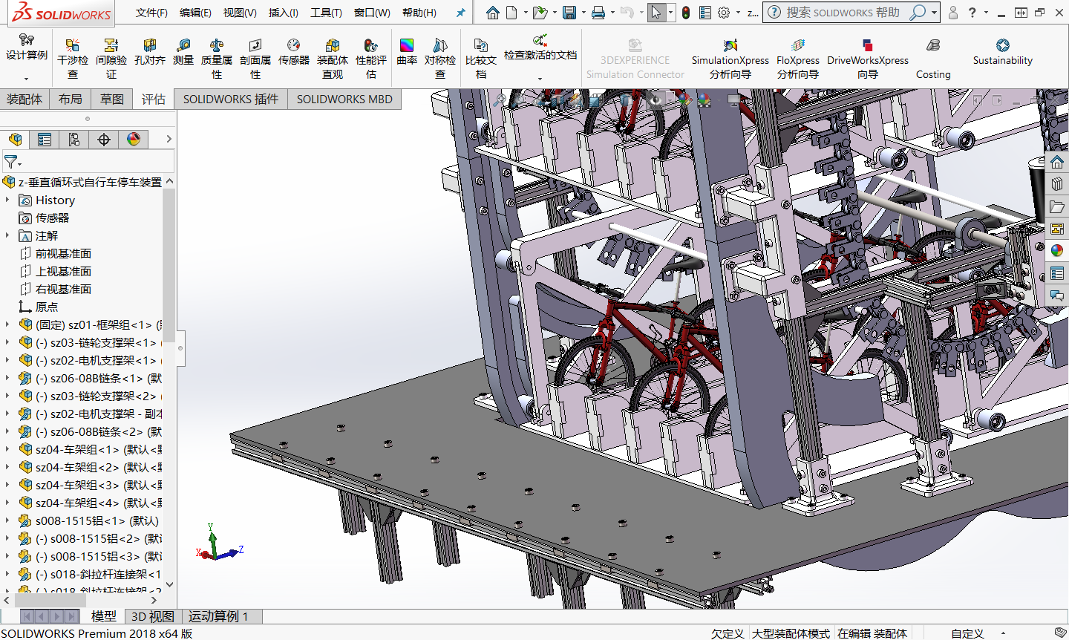Toggle hide/show items in view toolbar

pyautogui.click(x=655, y=99)
